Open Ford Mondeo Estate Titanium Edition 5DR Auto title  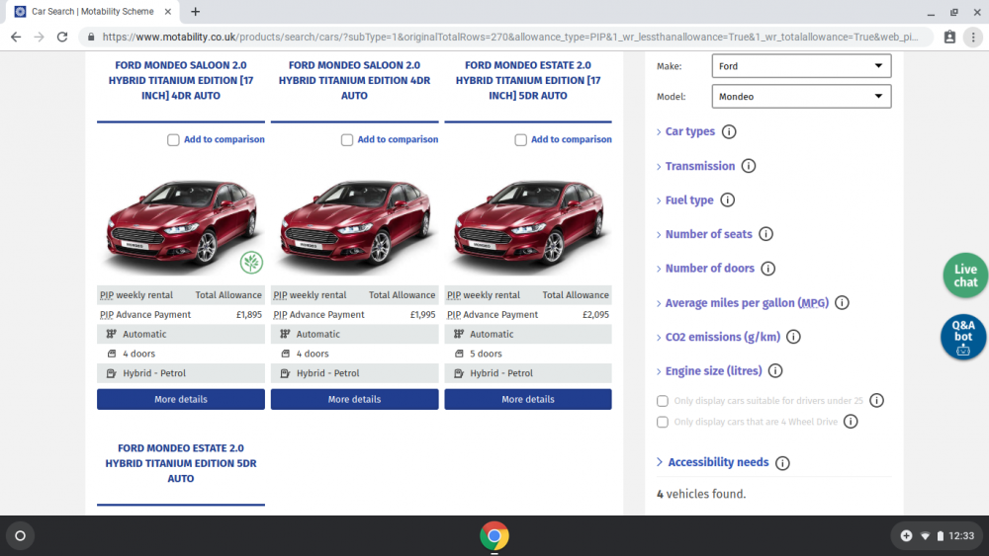(181, 463)
